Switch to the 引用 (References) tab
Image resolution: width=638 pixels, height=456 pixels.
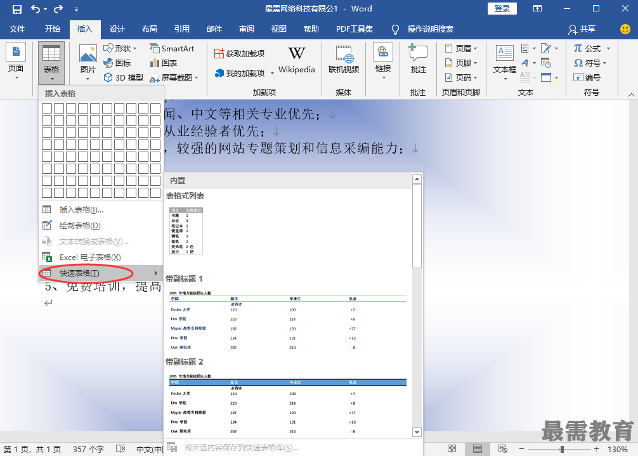(182, 29)
